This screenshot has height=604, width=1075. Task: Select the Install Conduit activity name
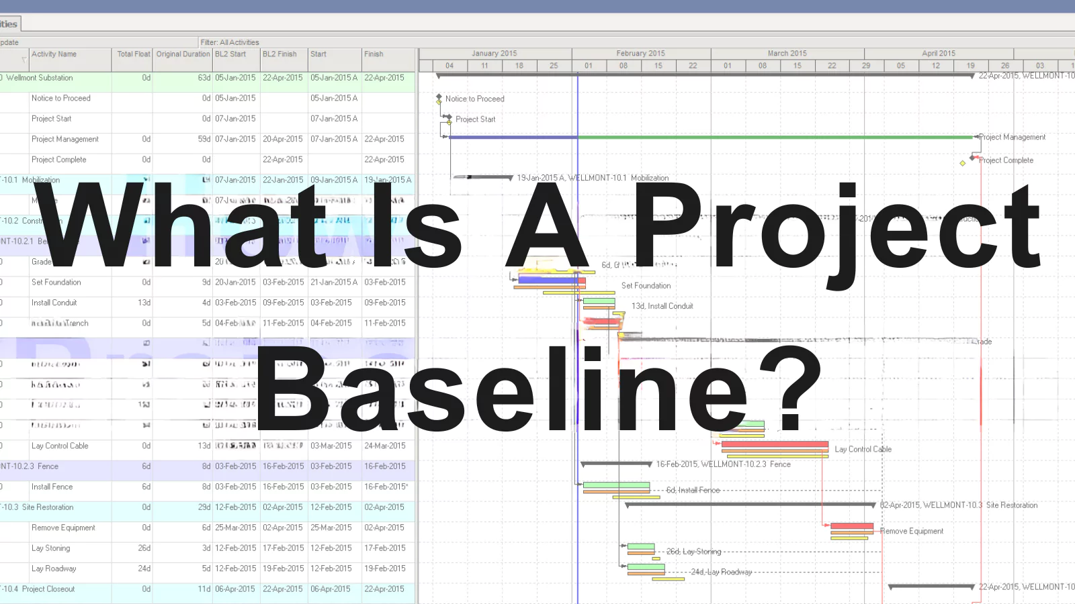tap(54, 303)
